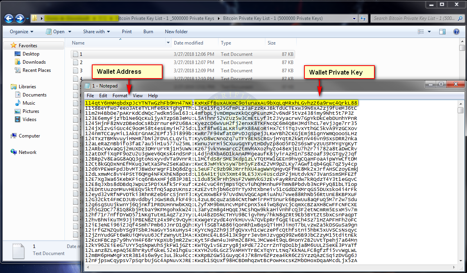
Task: Open the Pictures library
Action: pyautogui.click(x=31, y=111)
